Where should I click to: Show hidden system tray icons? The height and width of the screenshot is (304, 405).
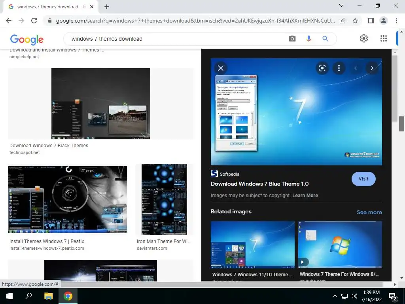(x=335, y=296)
